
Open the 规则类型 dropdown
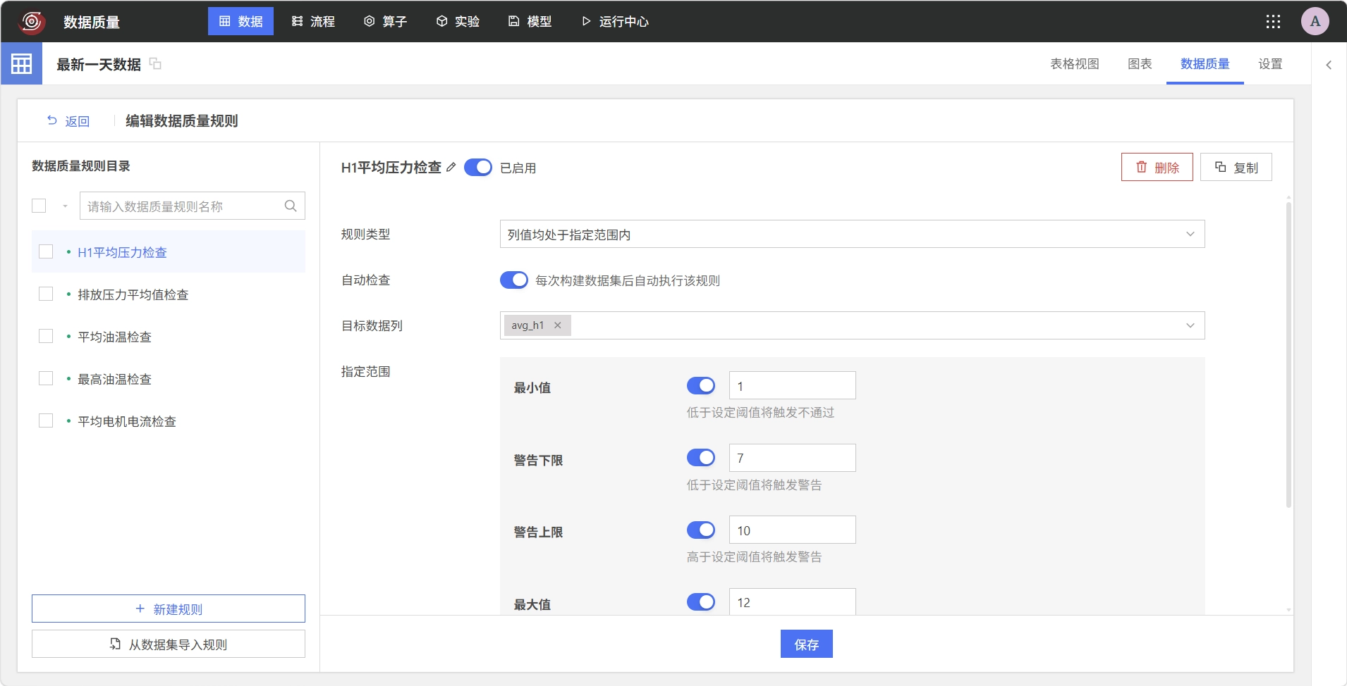852,234
